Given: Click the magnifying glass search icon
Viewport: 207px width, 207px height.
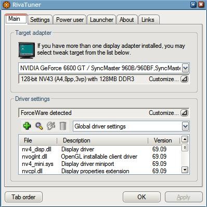Looking at the screenshot, I should 39,126.
